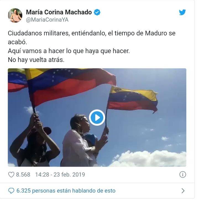Click the white clouds in video preview

[148, 159]
